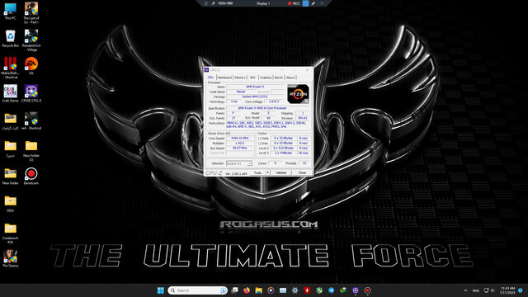
Task: Launch Resident Evil Village shortcut
Action: (31, 40)
